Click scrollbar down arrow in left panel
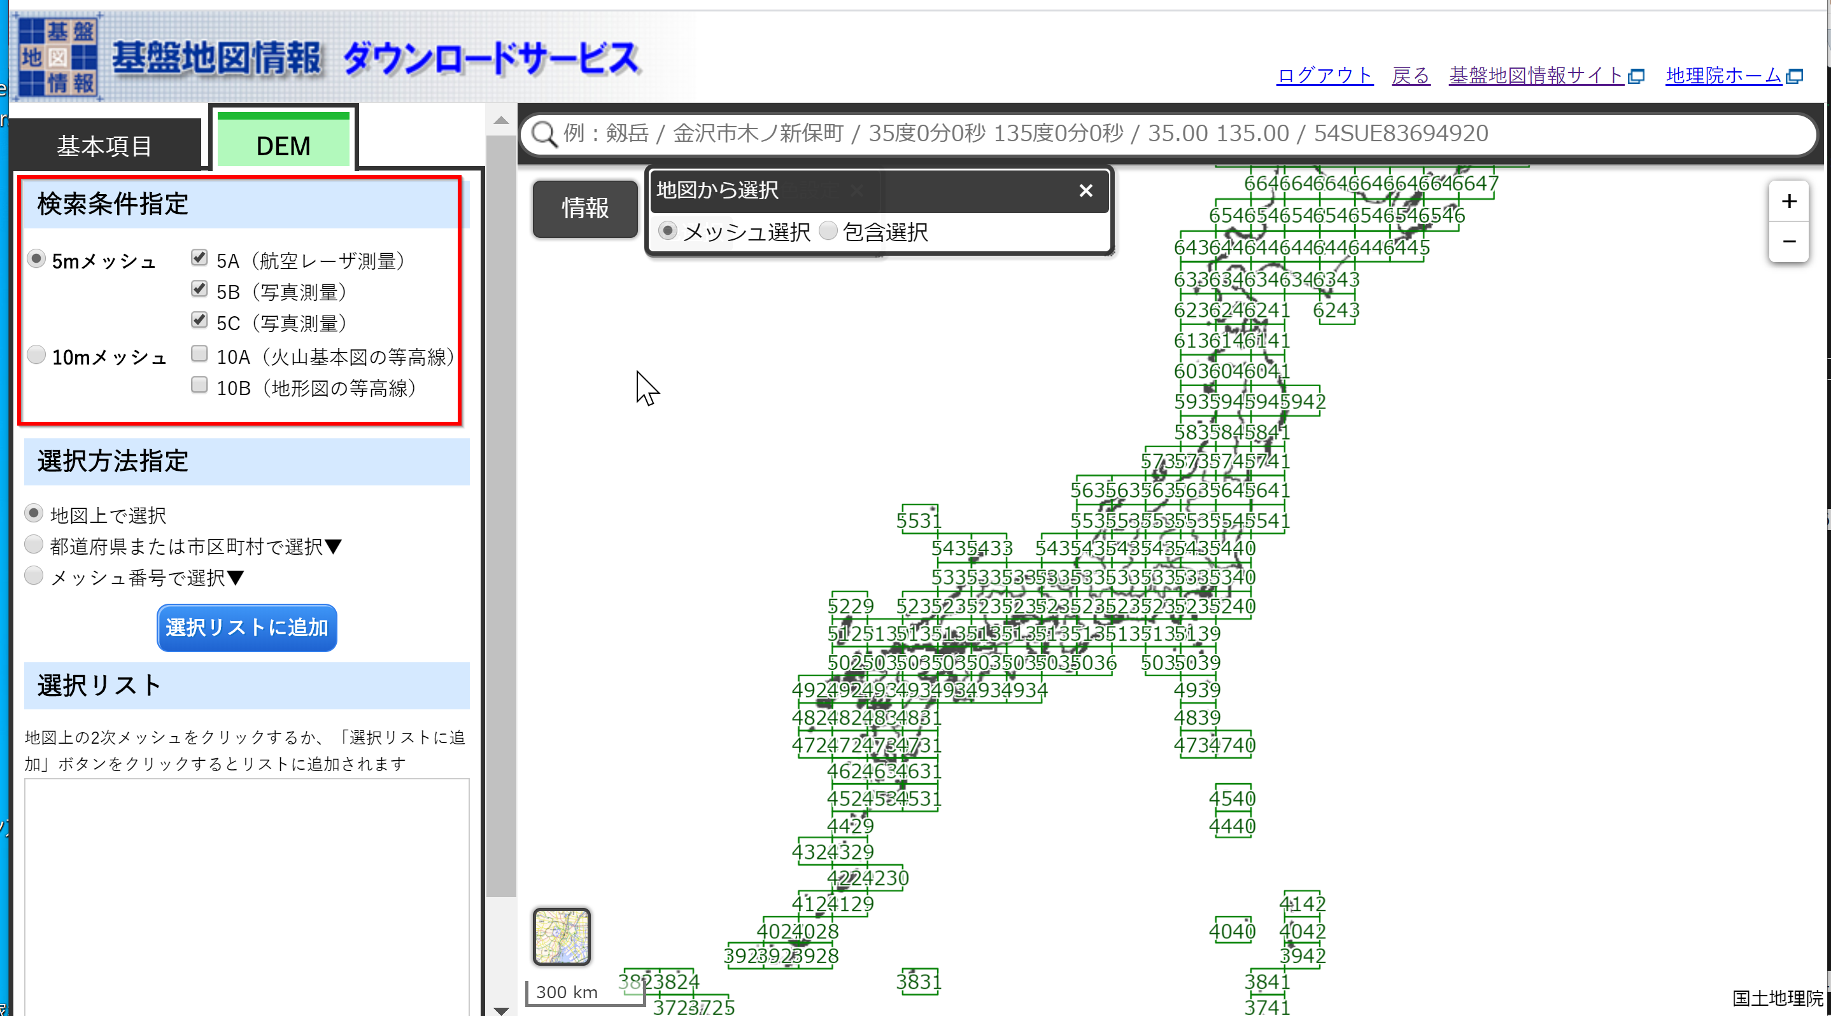1831x1016 pixels. tap(501, 1009)
